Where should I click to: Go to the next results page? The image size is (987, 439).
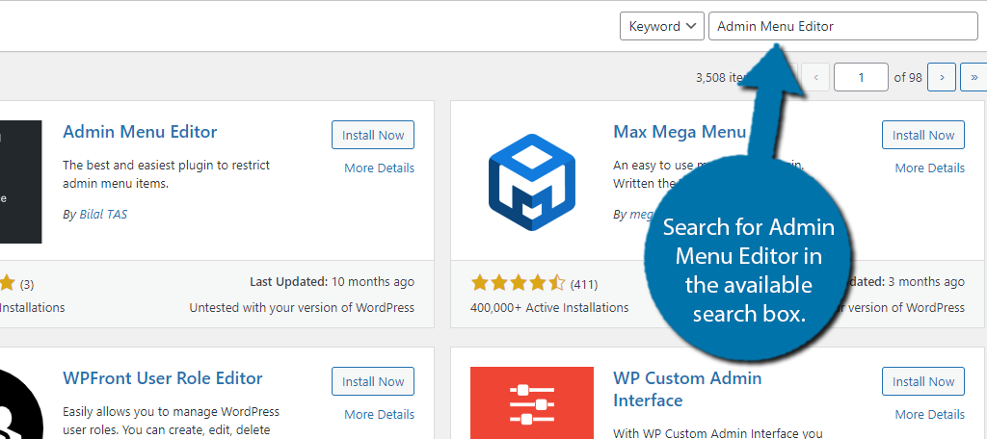(x=942, y=77)
